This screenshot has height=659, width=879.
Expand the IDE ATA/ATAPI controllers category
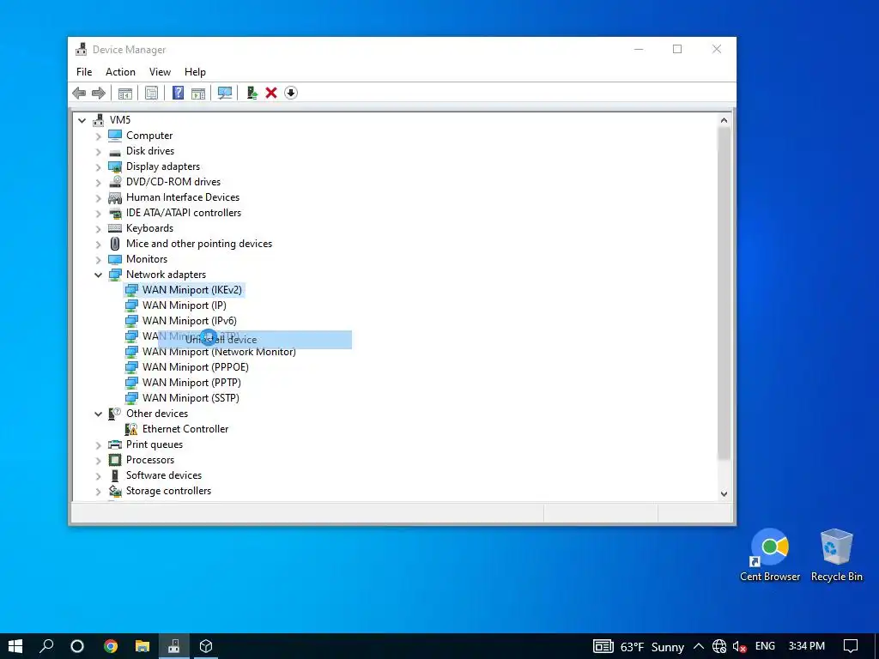tap(98, 214)
